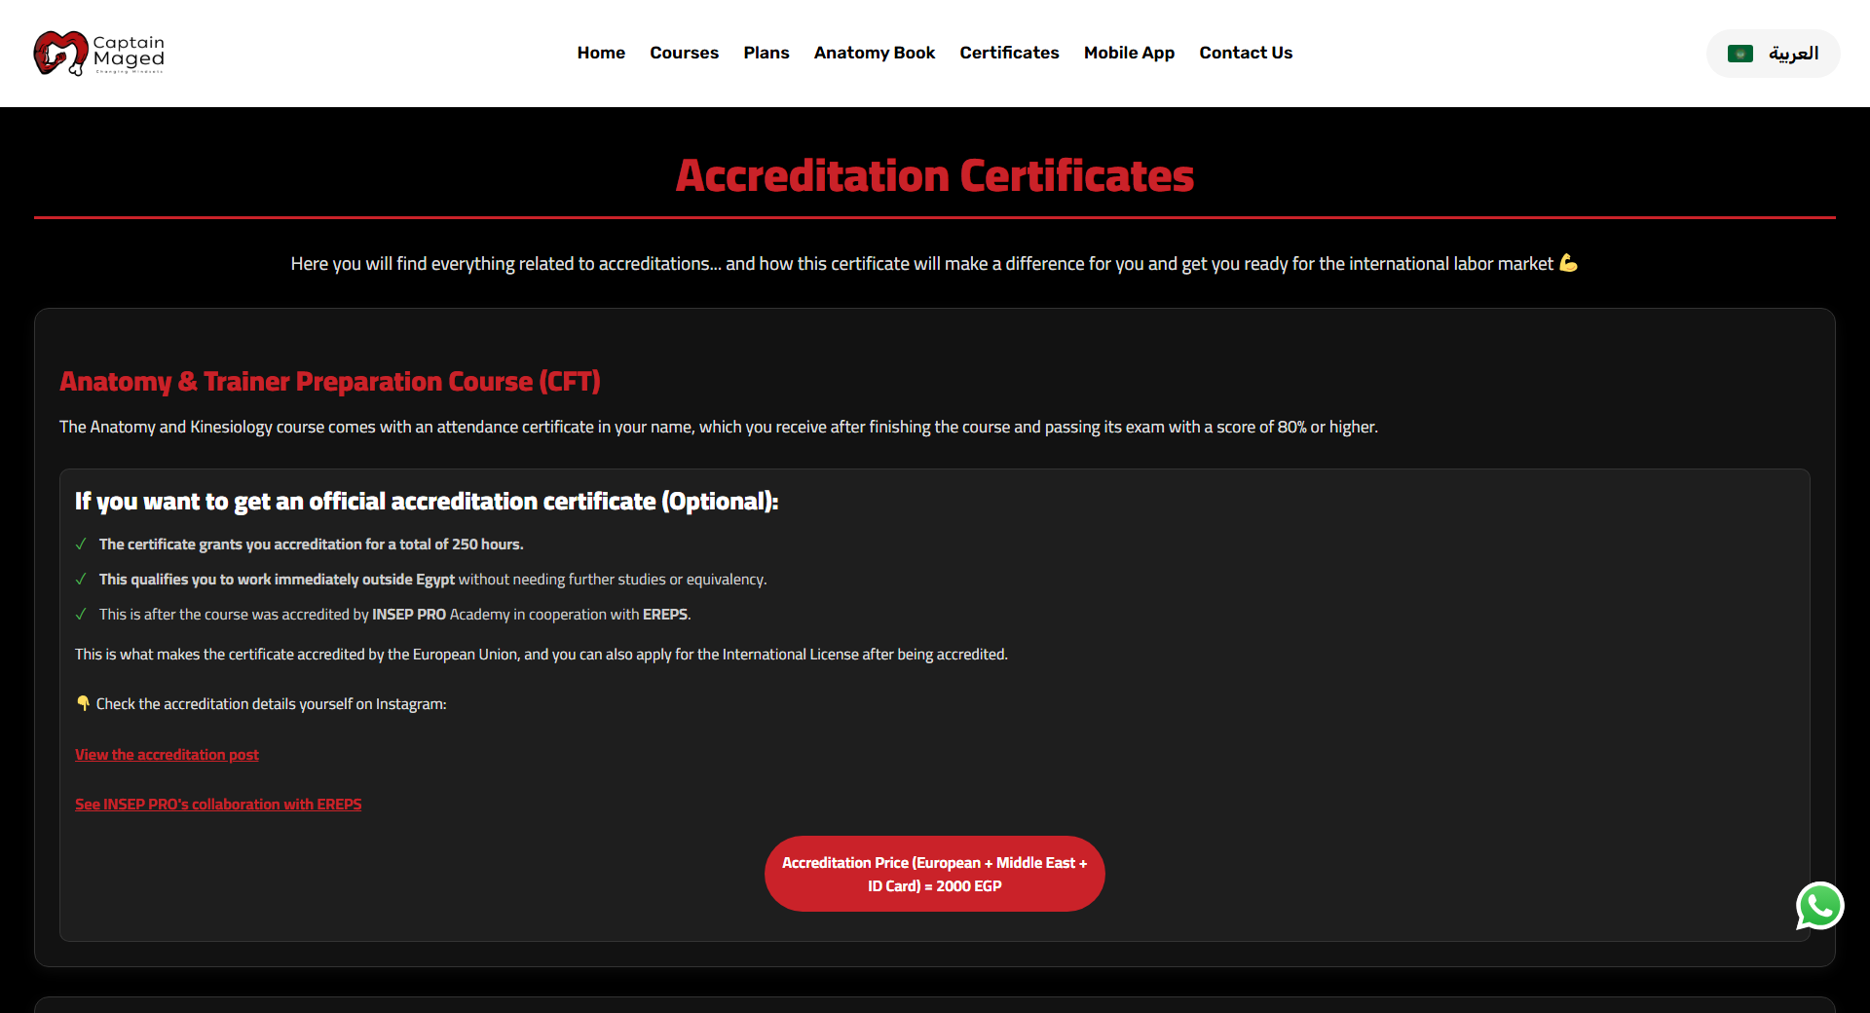This screenshot has width=1870, height=1013.
Task: Go to the Home page
Action: point(601,53)
